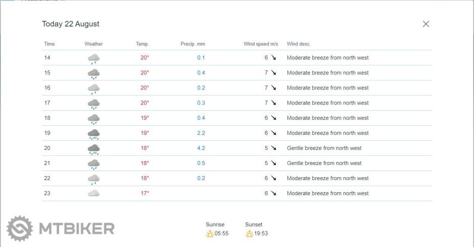Click the Weather column header
The image size is (474, 247).
tap(93, 44)
